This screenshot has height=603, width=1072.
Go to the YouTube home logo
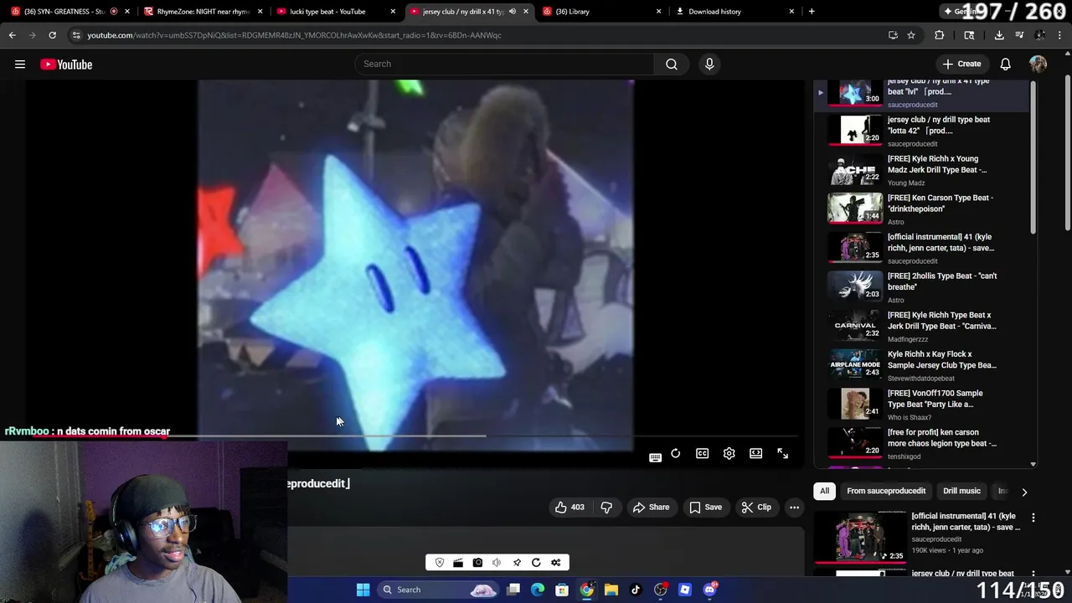(x=66, y=64)
